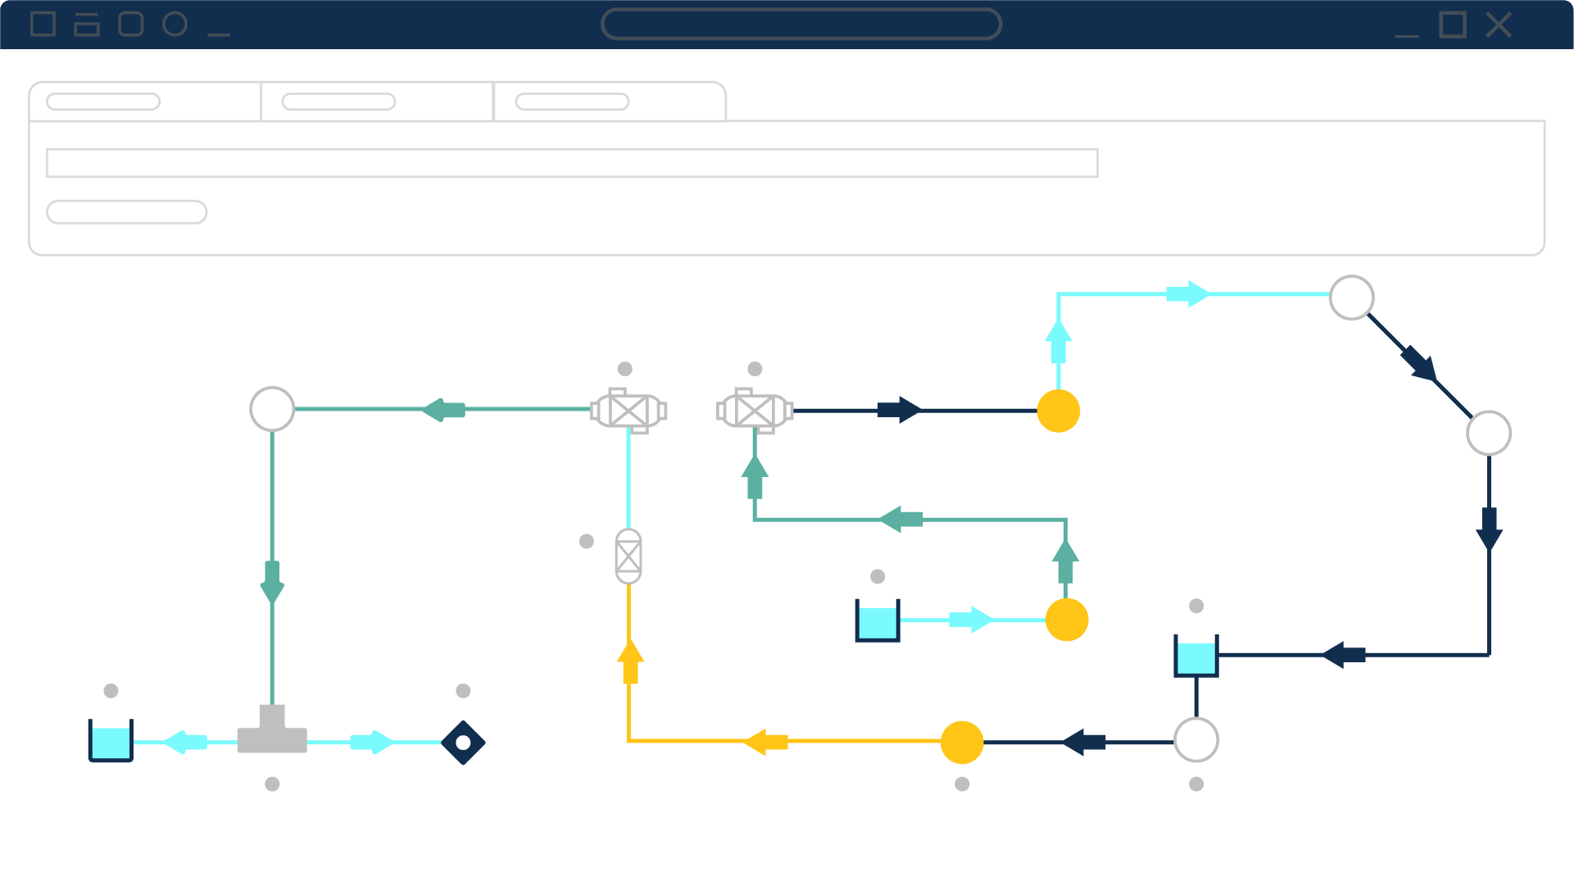Switch to the first tab
This screenshot has height=886, width=1574.
click(143, 100)
